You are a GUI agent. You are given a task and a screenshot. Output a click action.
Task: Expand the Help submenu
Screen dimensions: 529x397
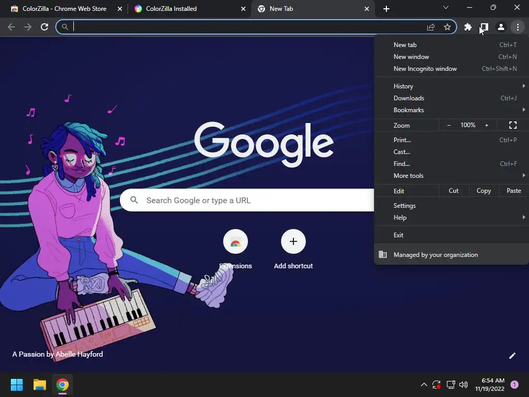pyautogui.click(x=452, y=218)
